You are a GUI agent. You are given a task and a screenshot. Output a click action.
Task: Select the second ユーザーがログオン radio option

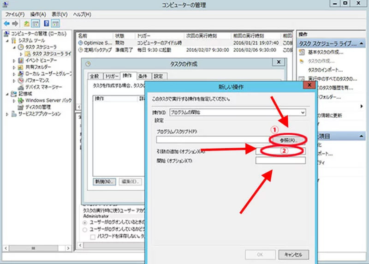85,229
